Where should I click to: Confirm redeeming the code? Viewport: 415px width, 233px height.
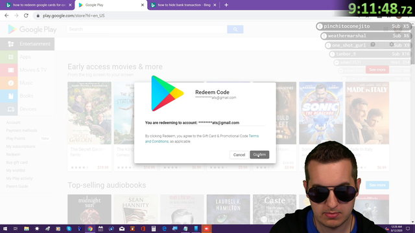point(259,155)
